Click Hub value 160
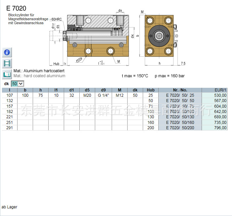The height and width of the screenshot is (216, 232). (x=151, y=122)
